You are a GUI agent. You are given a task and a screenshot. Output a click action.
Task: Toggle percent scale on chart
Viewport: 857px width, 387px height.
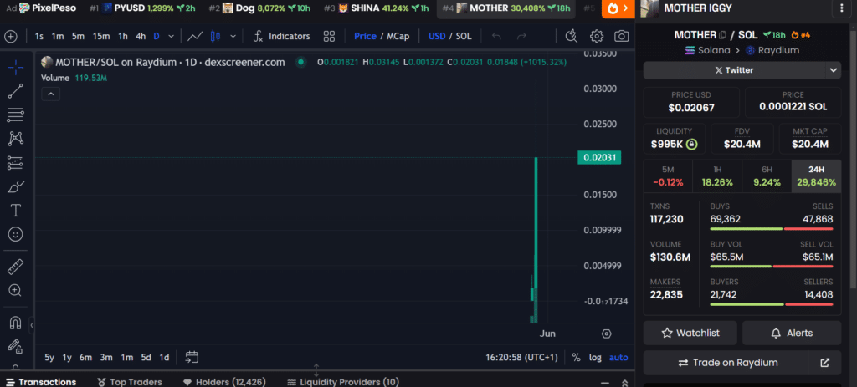point(576,358)
